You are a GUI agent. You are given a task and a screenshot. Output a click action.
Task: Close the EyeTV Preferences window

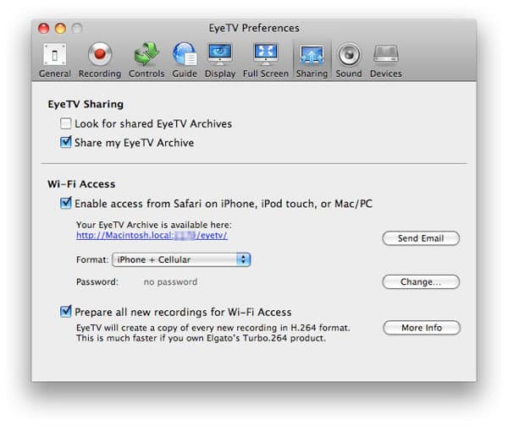(44, 29)
